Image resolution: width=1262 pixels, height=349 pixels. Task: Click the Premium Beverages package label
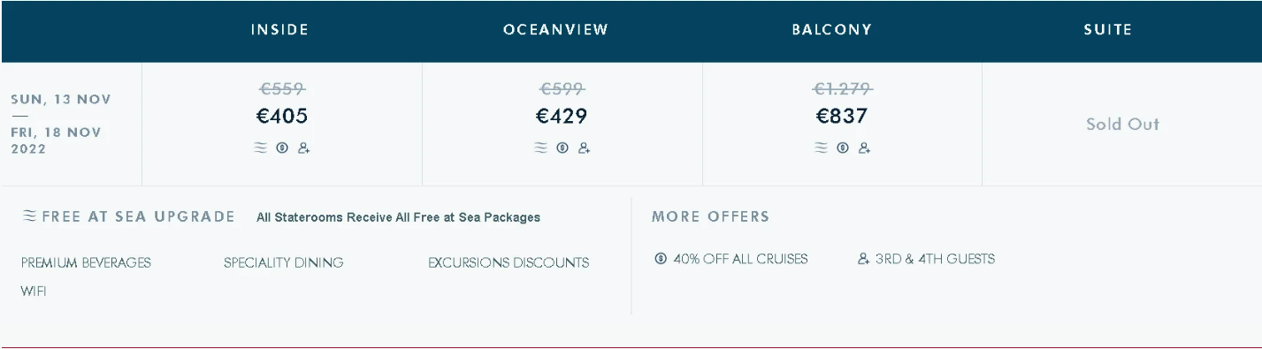(86, 262)
